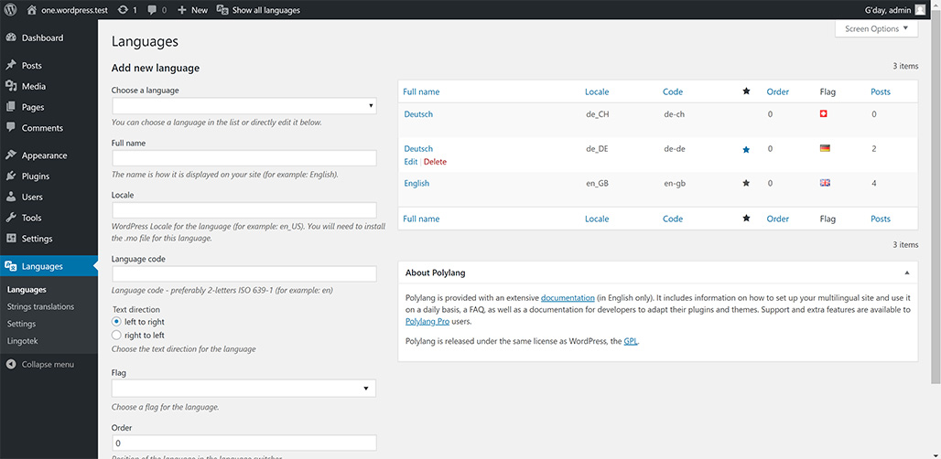This screenshot has height=459, width=941.
Task: Click the Pages icon in sidebar
Action: [11, 107]
